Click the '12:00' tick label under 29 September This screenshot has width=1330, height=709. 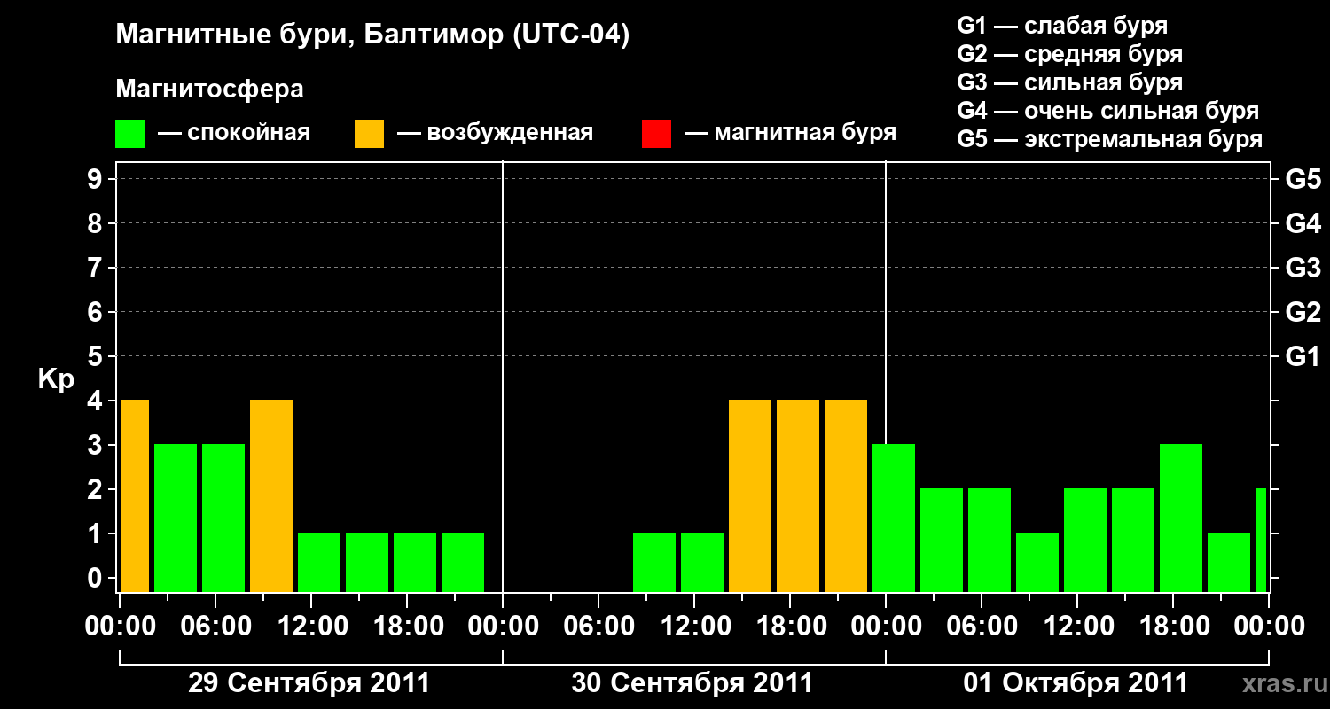point(311,627)
